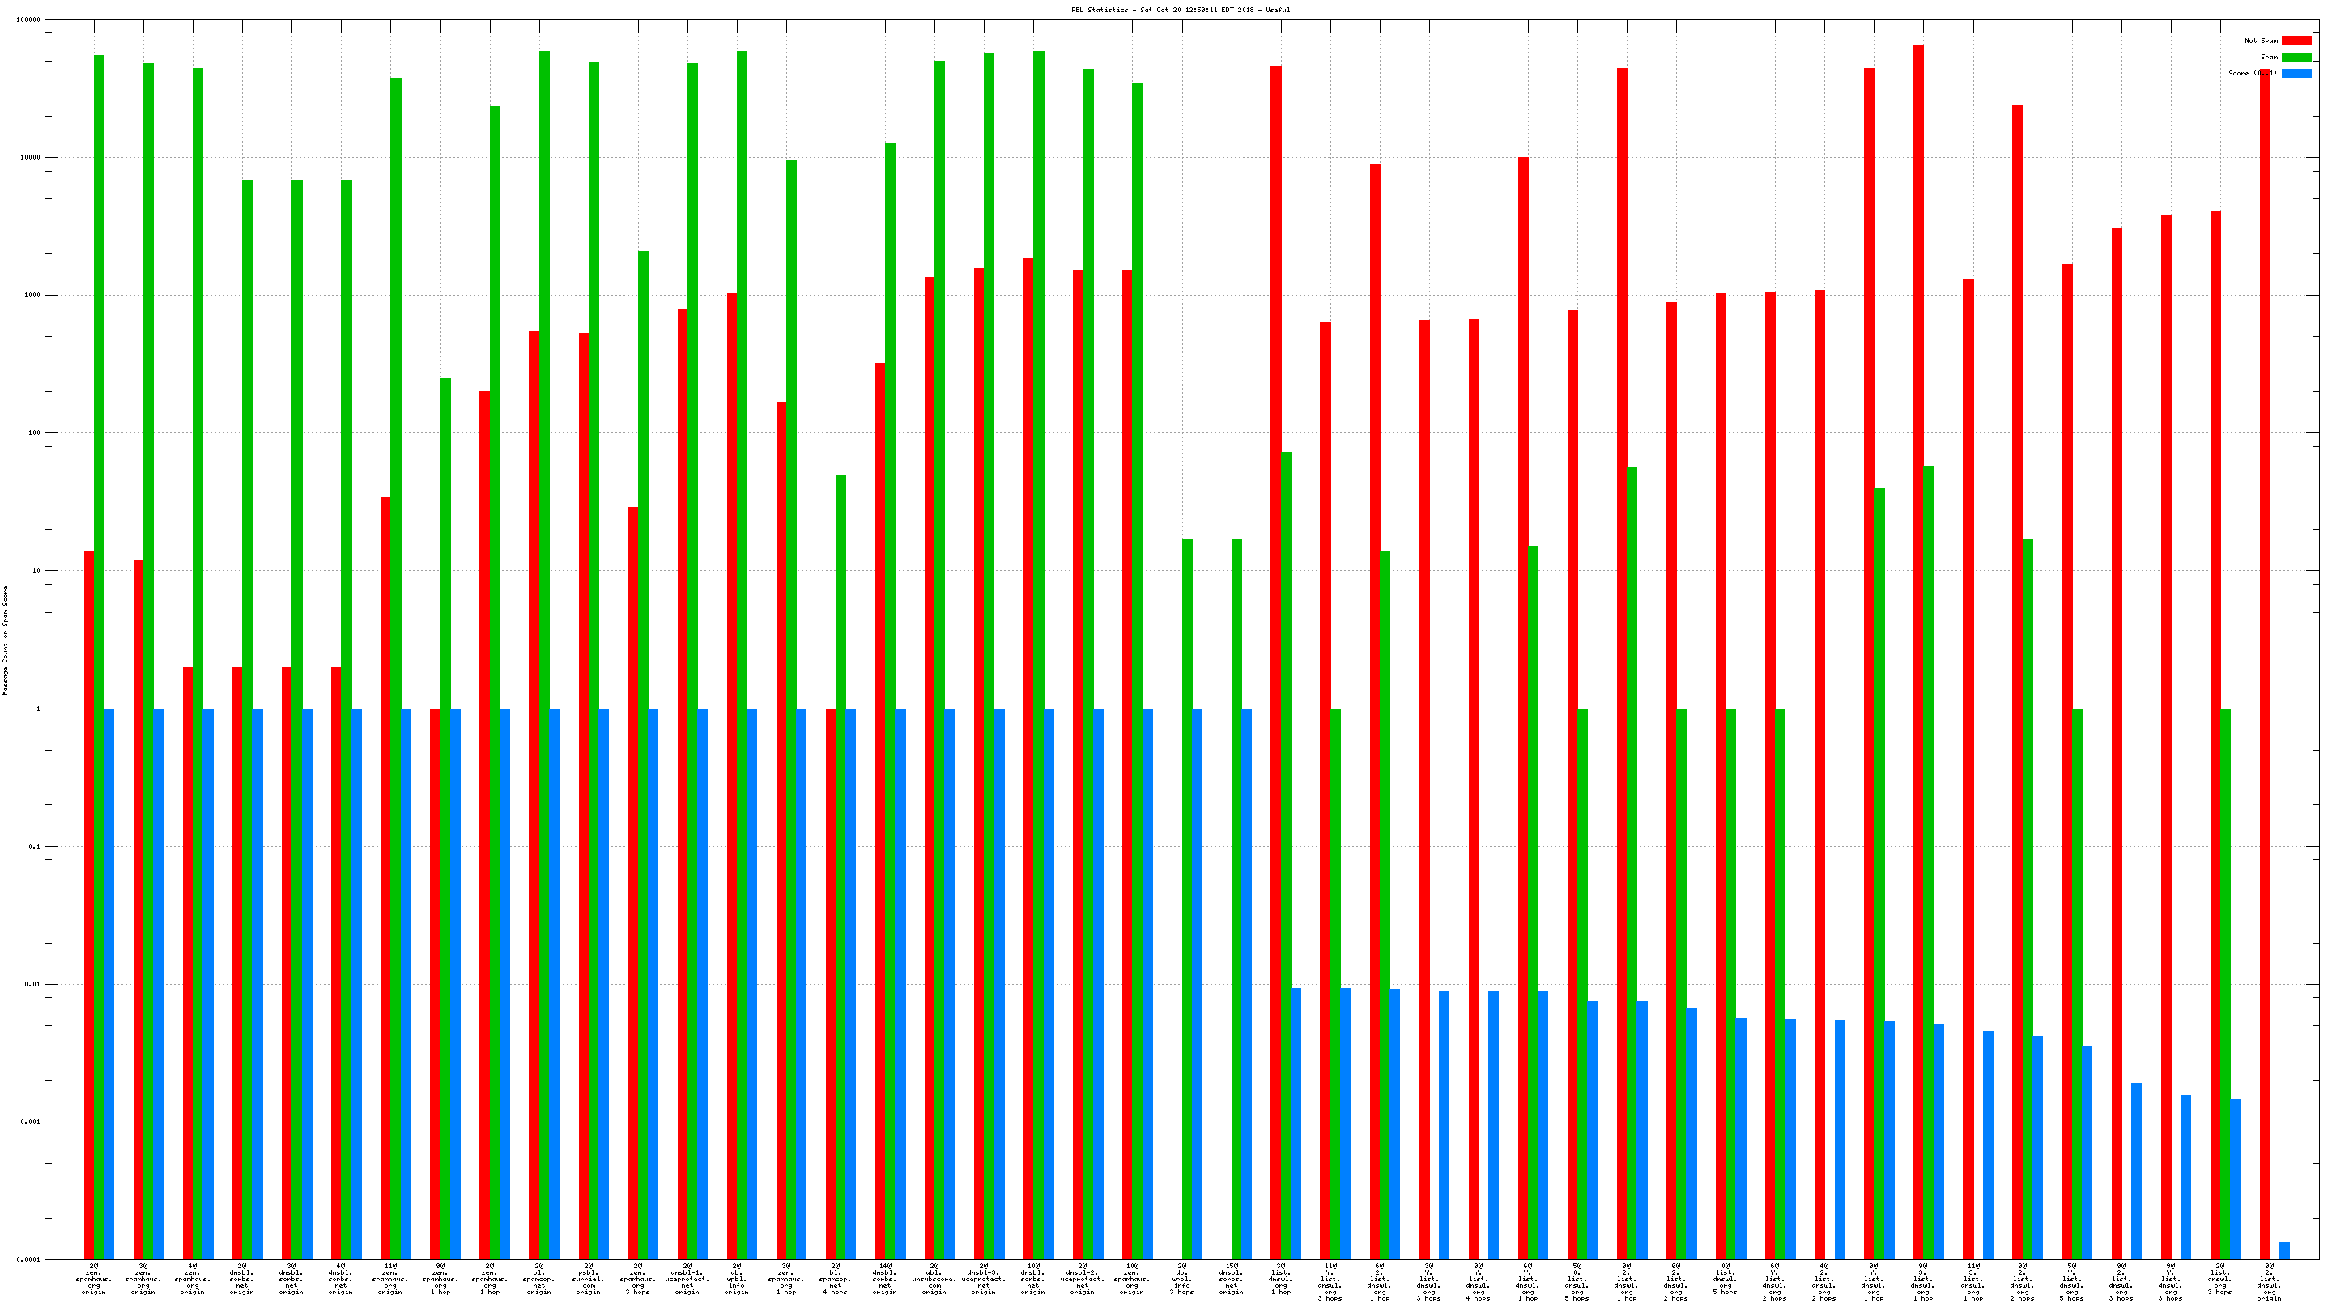2332x1312 pixels.
Task: Click the vertical Message Count axis label
Action: tap(6, 640)
